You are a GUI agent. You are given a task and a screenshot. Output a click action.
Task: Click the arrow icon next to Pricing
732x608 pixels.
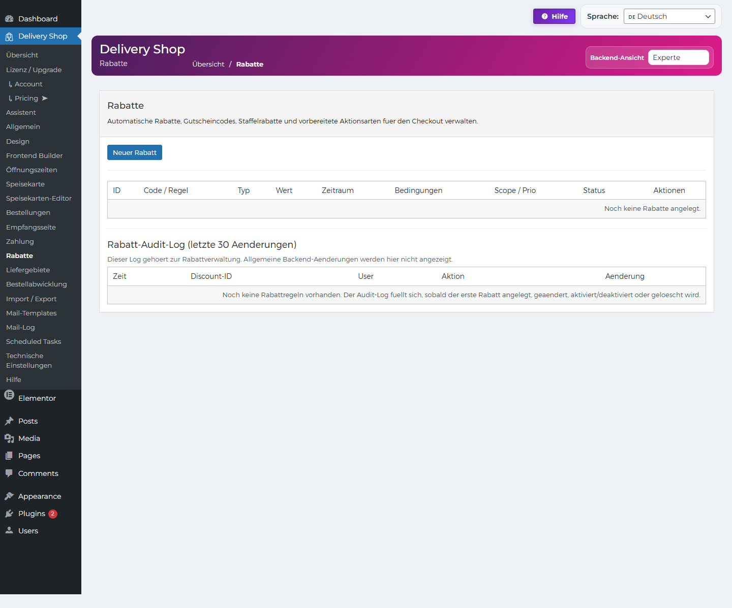coord(45,98)
